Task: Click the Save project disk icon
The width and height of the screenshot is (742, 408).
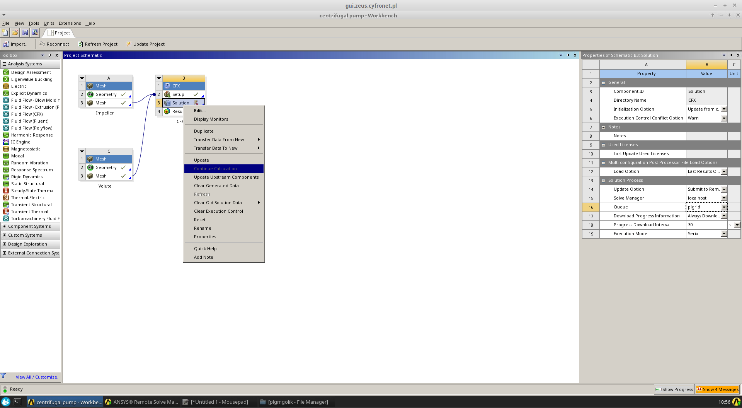Action: click(x=25, y=32)
